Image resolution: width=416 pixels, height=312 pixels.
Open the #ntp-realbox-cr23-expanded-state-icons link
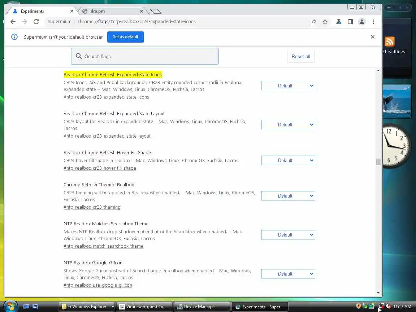coord(106,97)
